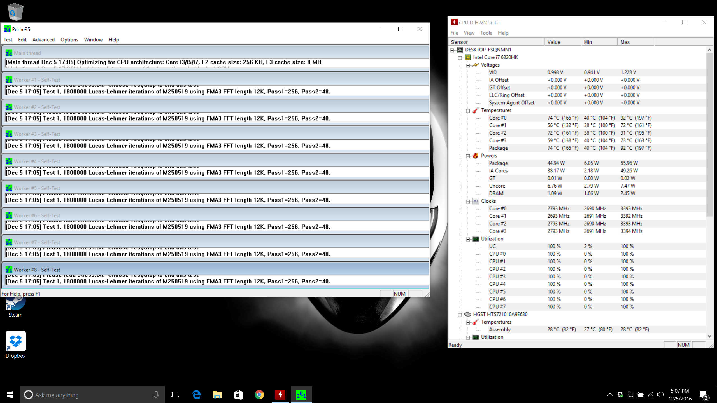Open the volume control in system tray

point(660,395)
